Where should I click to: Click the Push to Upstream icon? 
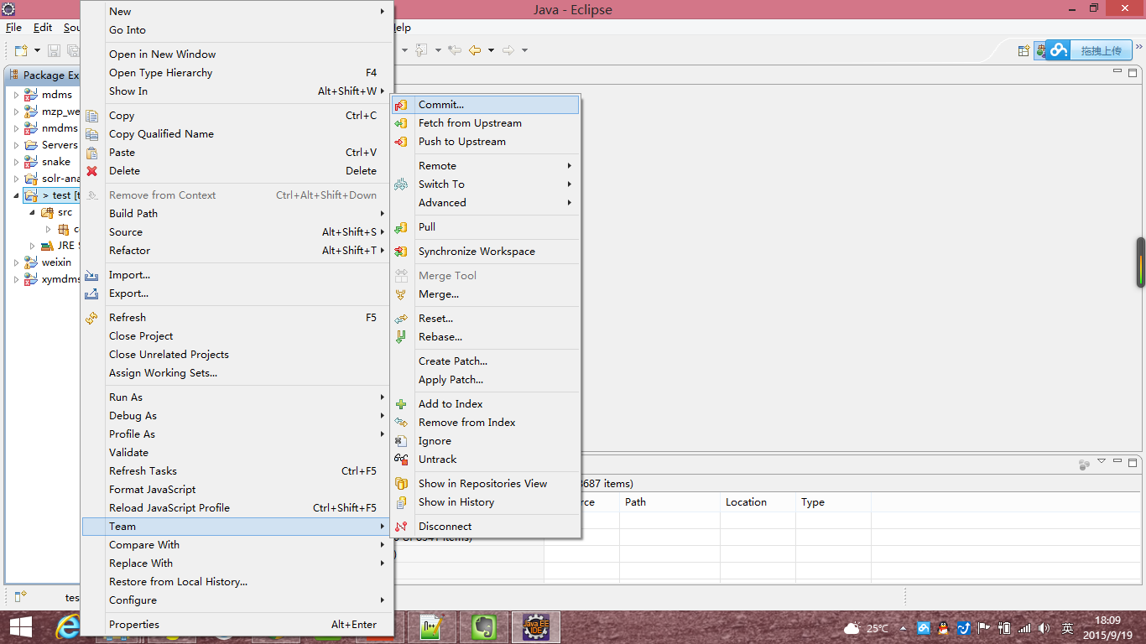[x=401, y=142]
